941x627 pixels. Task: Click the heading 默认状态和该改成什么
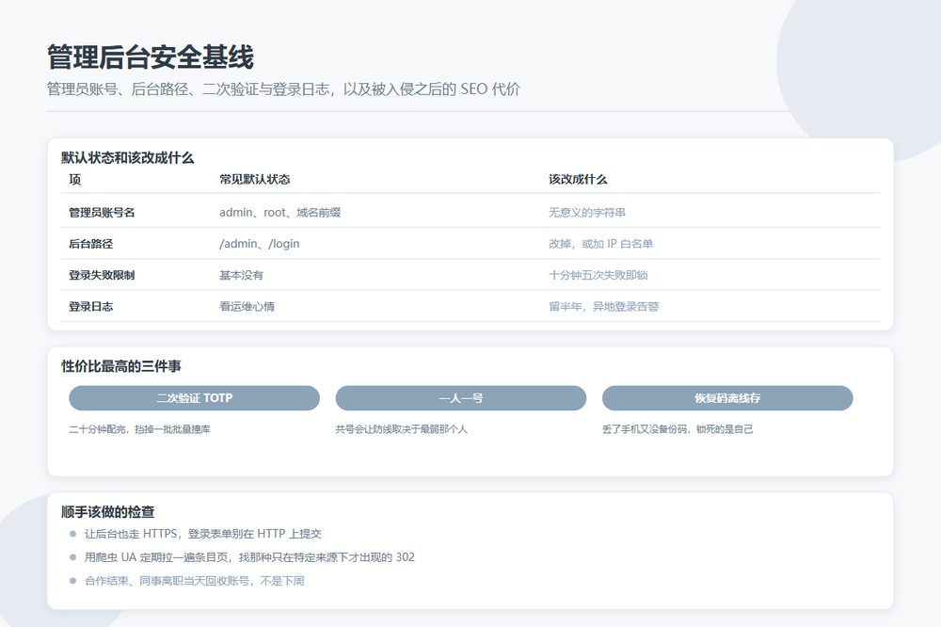click(127, 158)
